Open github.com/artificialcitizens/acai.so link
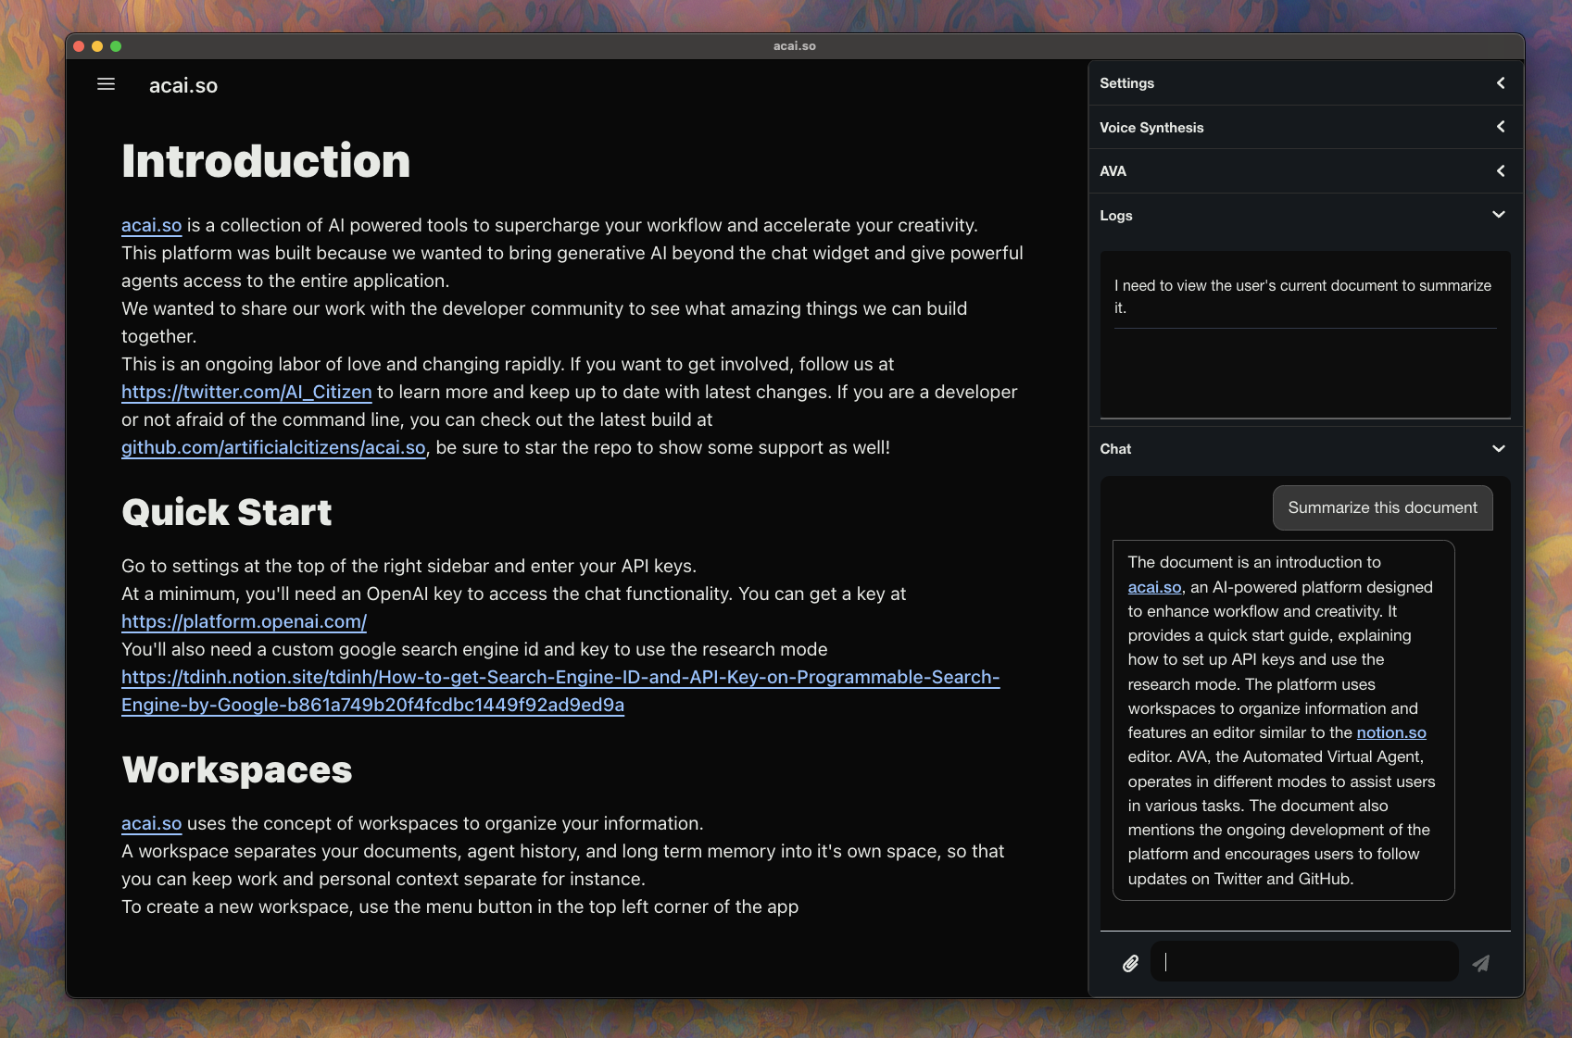This screenshot has height=1038, width=1572. click(273, 447)
